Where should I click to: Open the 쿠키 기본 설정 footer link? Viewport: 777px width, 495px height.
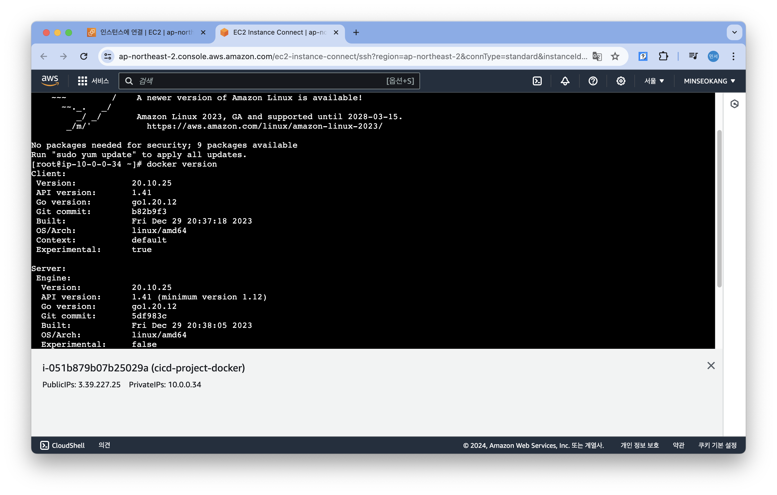click(717, 445)
